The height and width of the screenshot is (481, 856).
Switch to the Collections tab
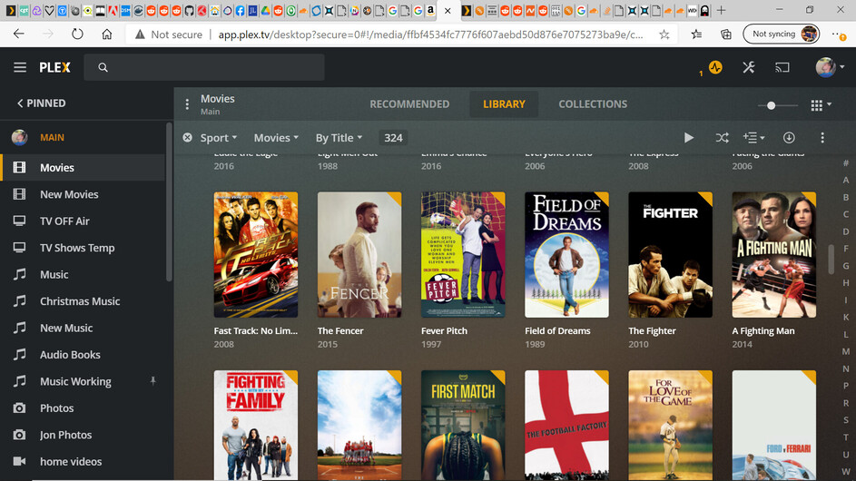[593, 103]
